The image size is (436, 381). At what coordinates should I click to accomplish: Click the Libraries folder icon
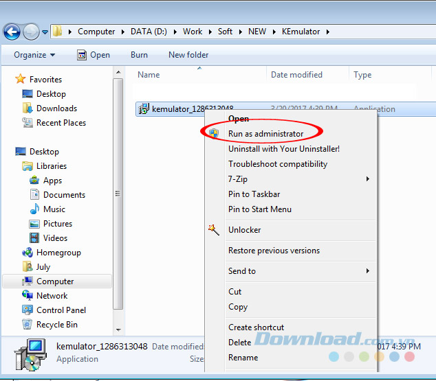click(28, 166)
